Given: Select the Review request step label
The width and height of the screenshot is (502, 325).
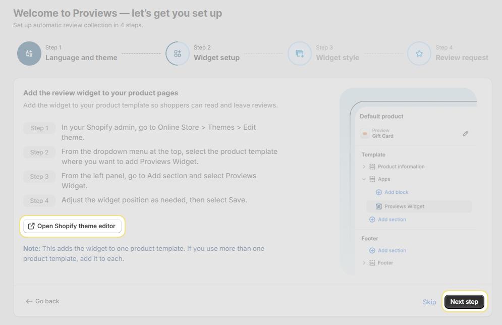Looking at the screenshot, I should [x=462, y=58].
